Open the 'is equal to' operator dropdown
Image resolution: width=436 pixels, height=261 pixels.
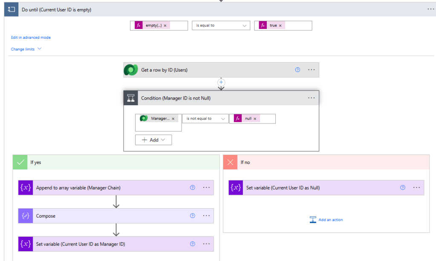[x=221, y=26]
